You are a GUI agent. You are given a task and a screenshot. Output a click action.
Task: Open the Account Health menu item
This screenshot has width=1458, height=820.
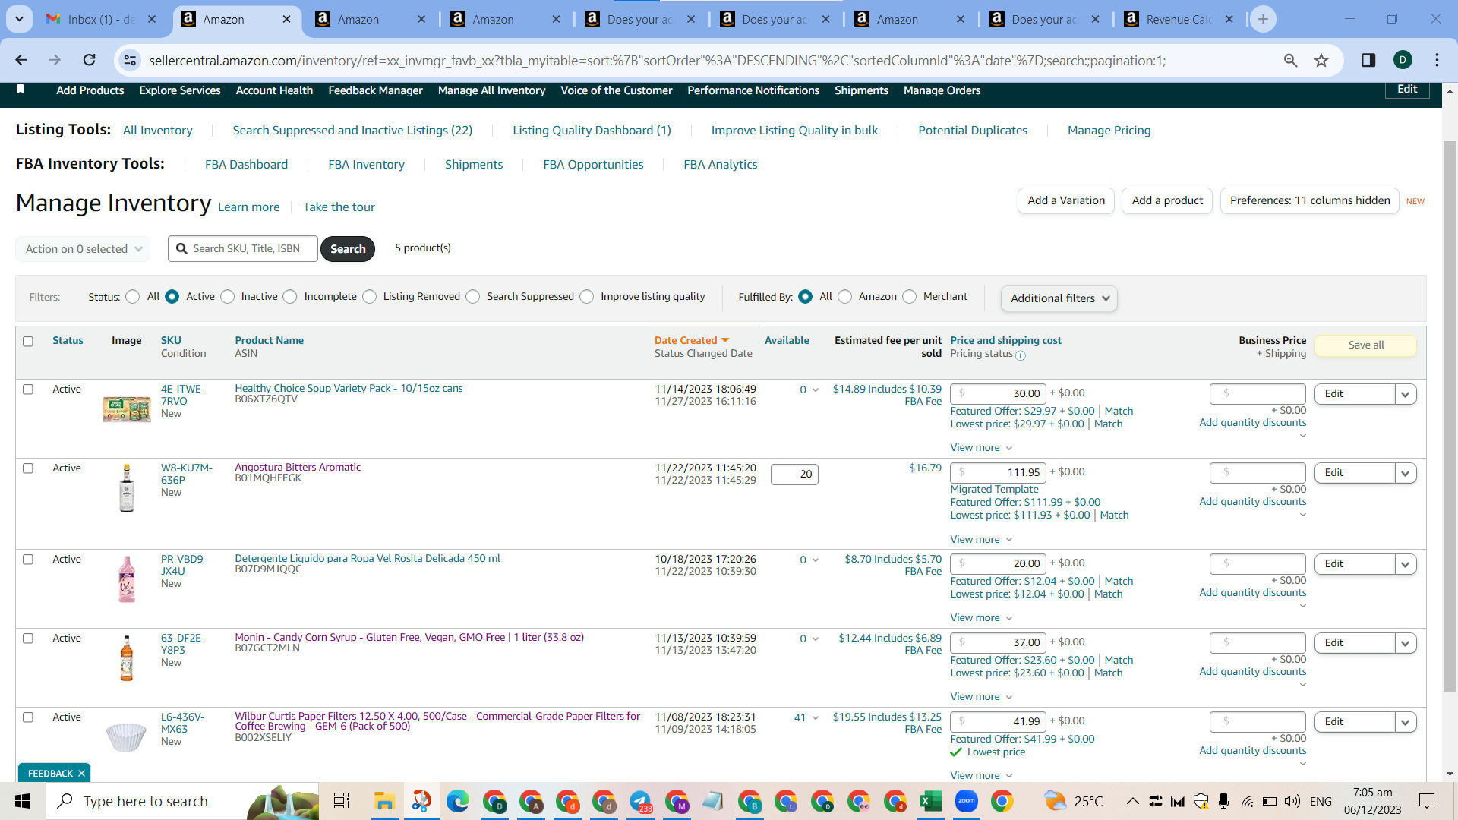click(274, 90)
